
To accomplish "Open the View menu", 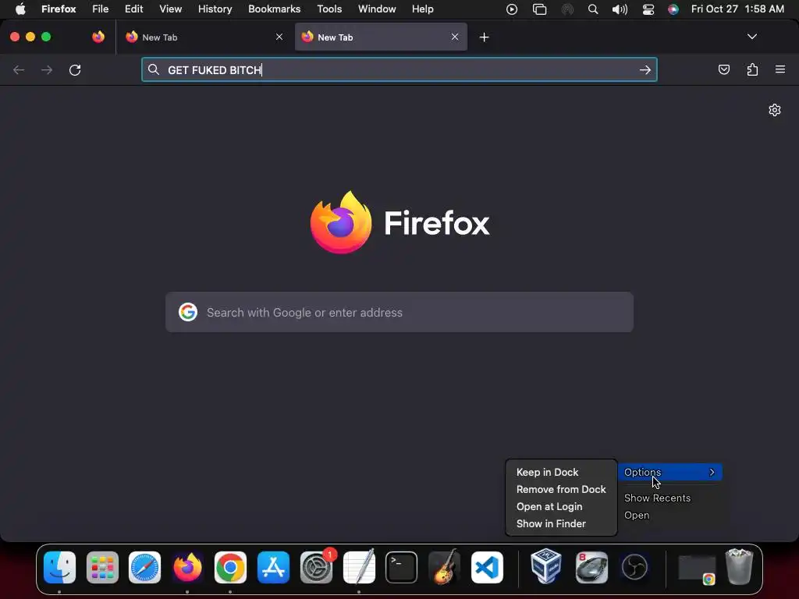I will (170, 9).
